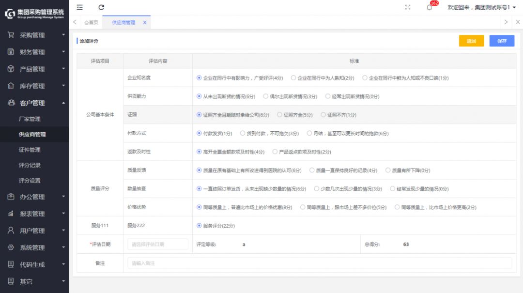This screenshot has width=523, height=293.
Task: Expand the 报表管理 menu arrow
Action: [x=63, y=214]
